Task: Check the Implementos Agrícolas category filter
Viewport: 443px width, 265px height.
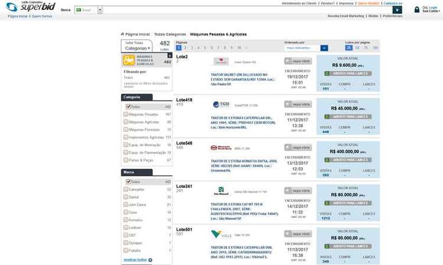Action: (126, 137)
